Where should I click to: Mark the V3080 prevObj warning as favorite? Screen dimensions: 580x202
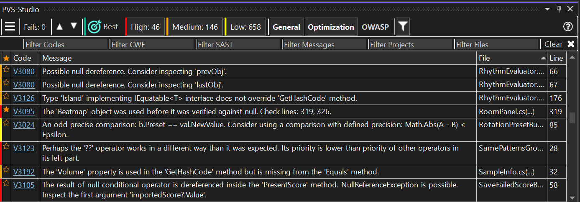point(6,70)
